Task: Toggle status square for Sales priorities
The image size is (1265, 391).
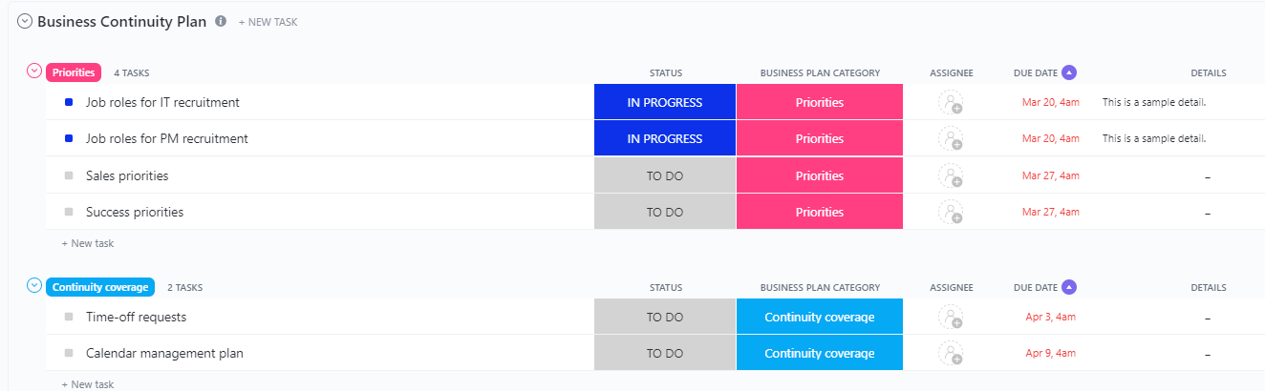Action: 69,175
